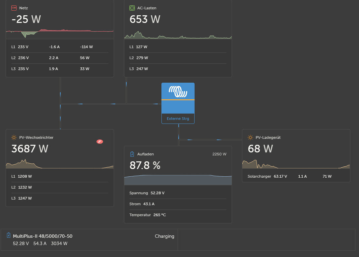The height and width of the screenshot is (257, 359).
Task: Click the sun icon beside PV-Ladegerät
Action: tap(250, 137)
